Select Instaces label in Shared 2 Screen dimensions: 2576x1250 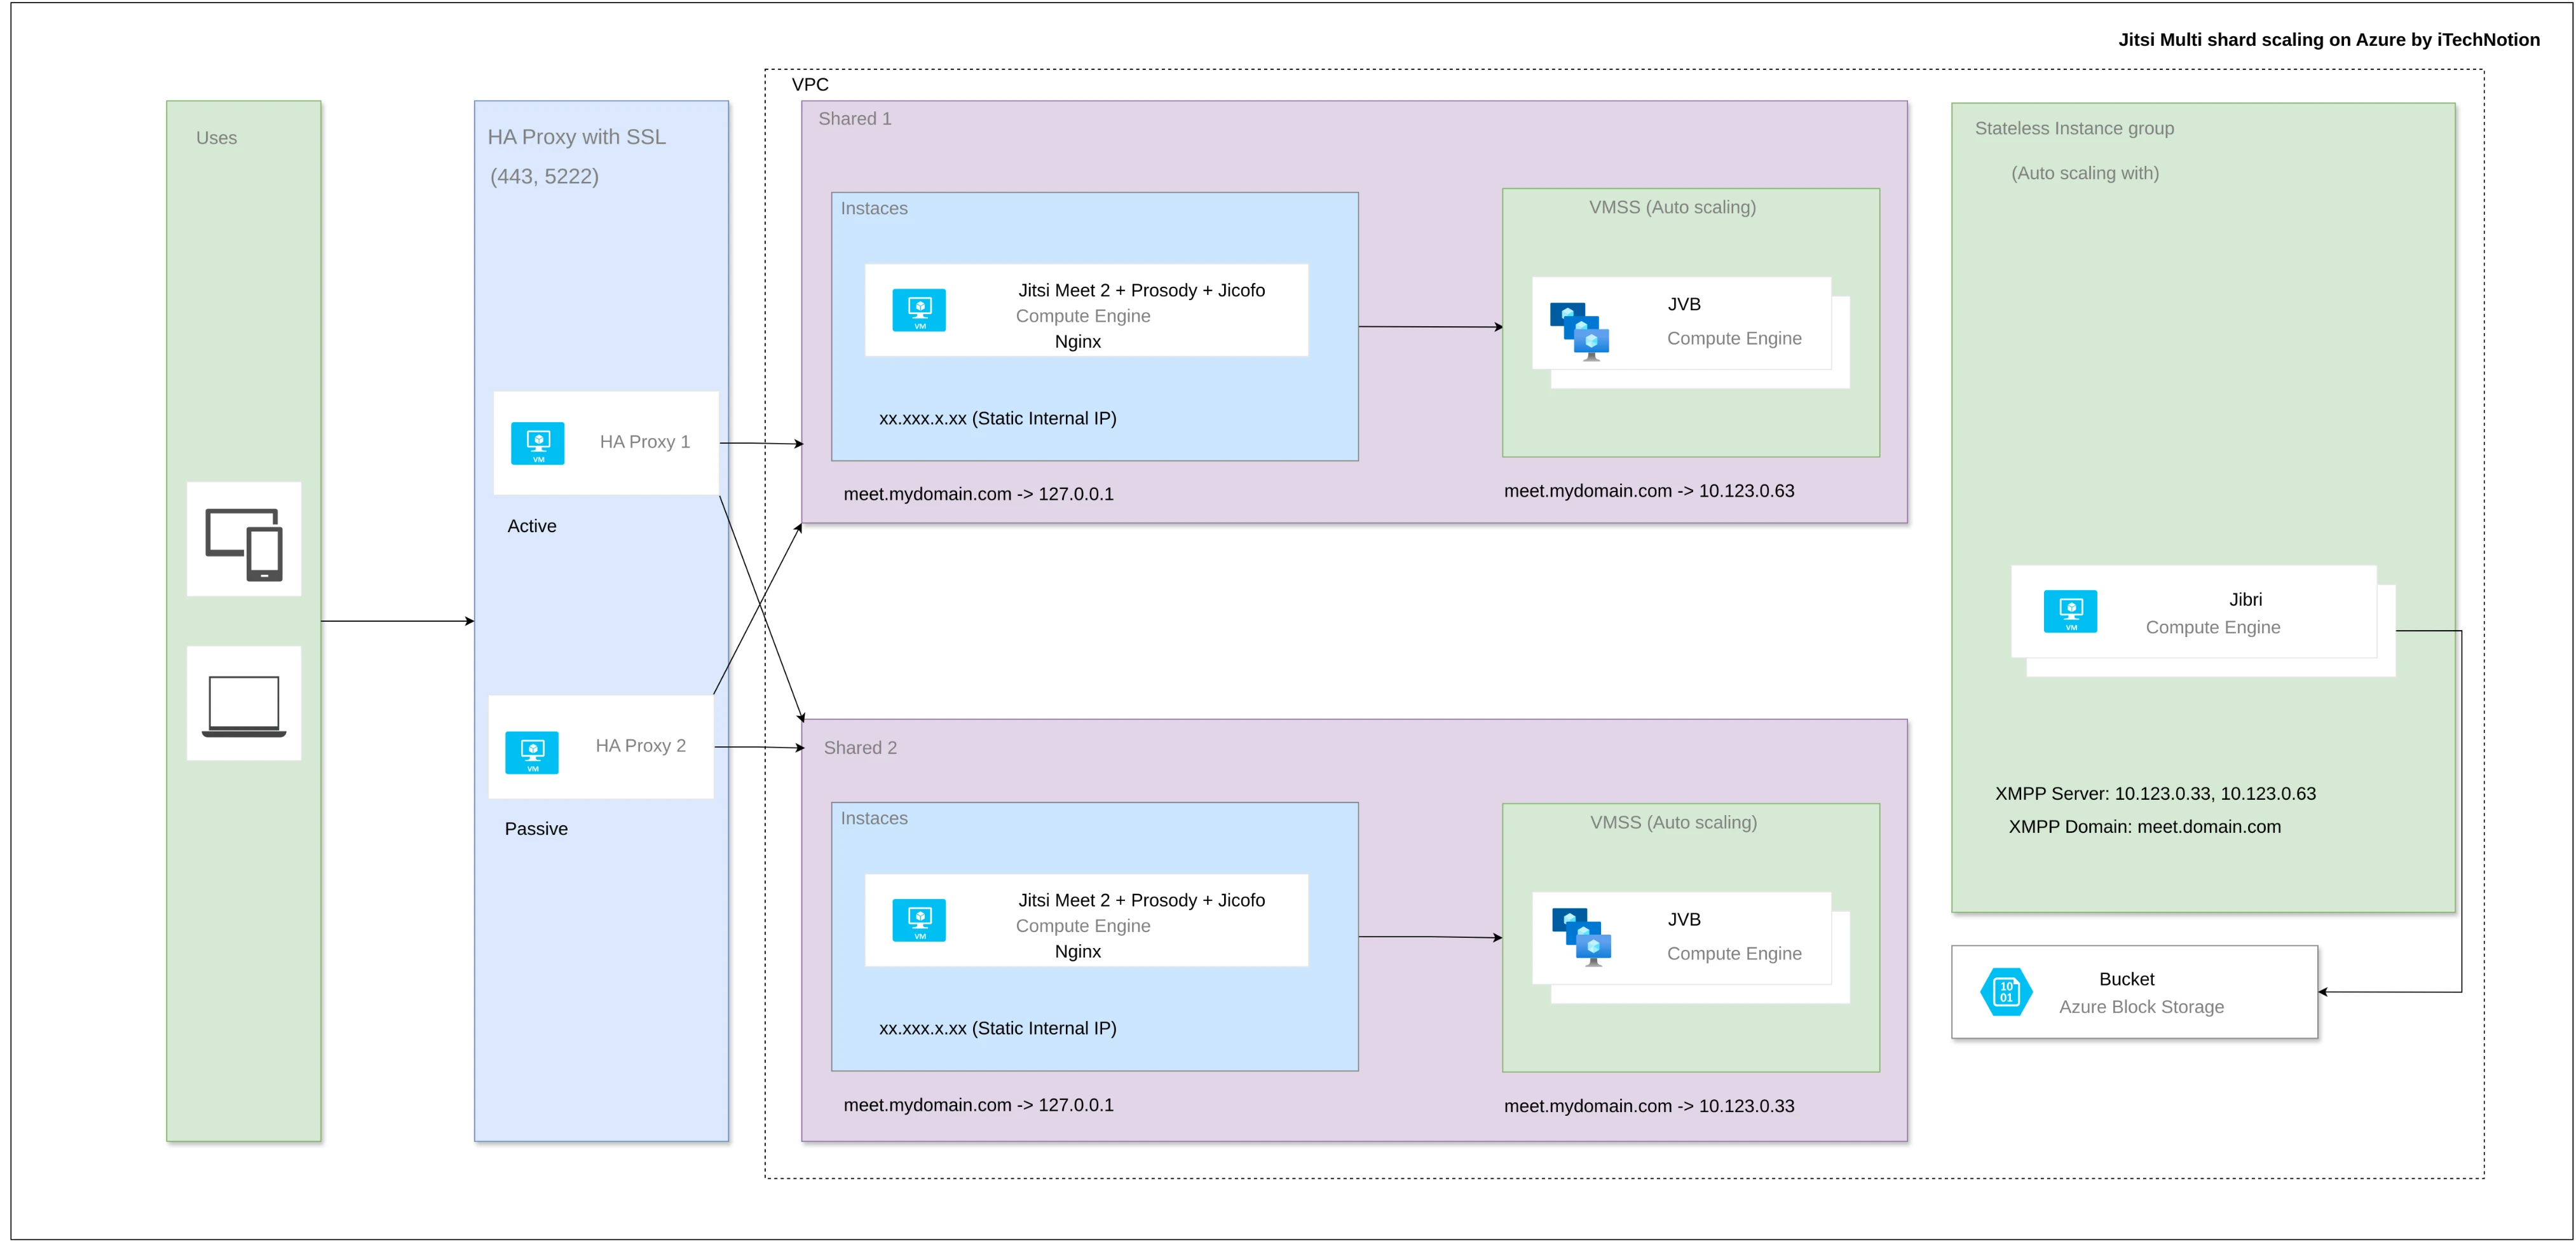pyautogui.click(x=874, y=819)
